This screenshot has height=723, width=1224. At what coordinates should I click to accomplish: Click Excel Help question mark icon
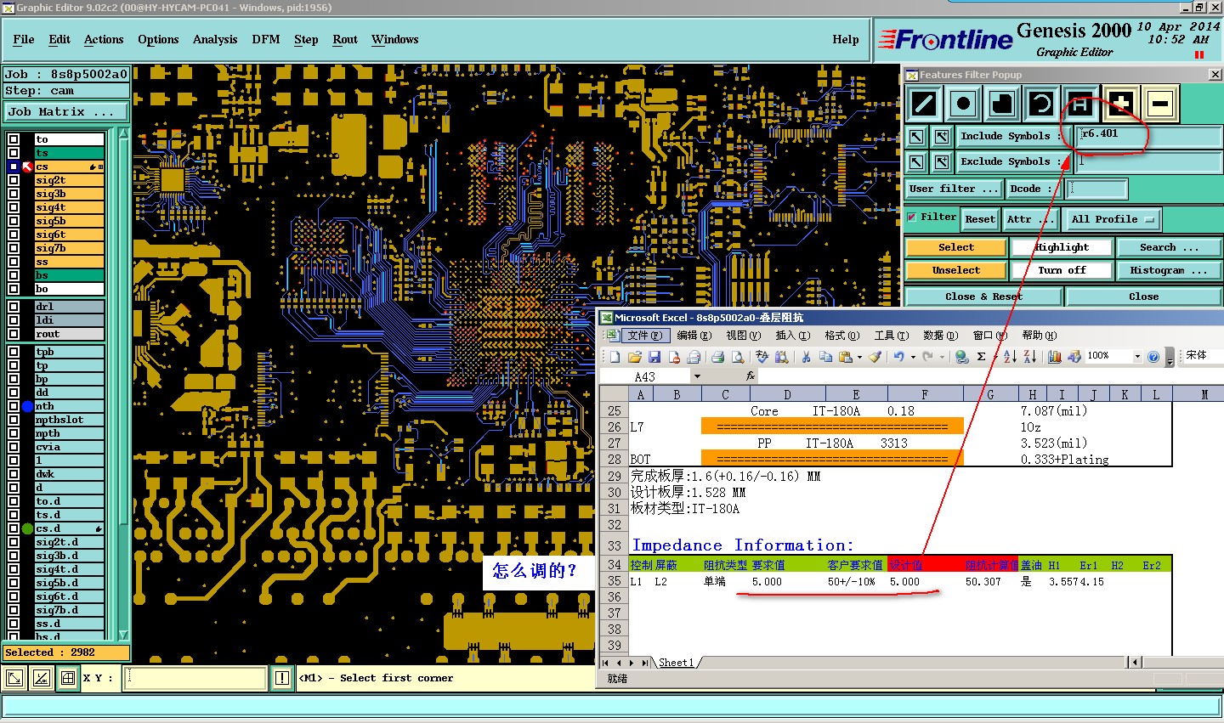click(1153, 357)
